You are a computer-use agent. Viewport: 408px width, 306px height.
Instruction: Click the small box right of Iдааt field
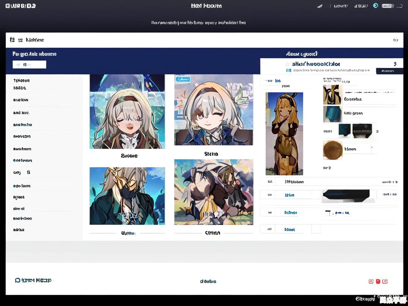pos(316,229)
